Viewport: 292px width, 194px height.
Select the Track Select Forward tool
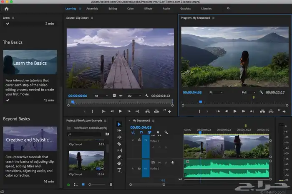pyautogui.click(x=119, y=130)
